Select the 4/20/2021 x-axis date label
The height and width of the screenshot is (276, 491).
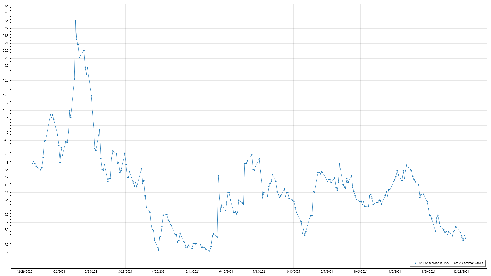pyautogui.click(x=159, y=272)
